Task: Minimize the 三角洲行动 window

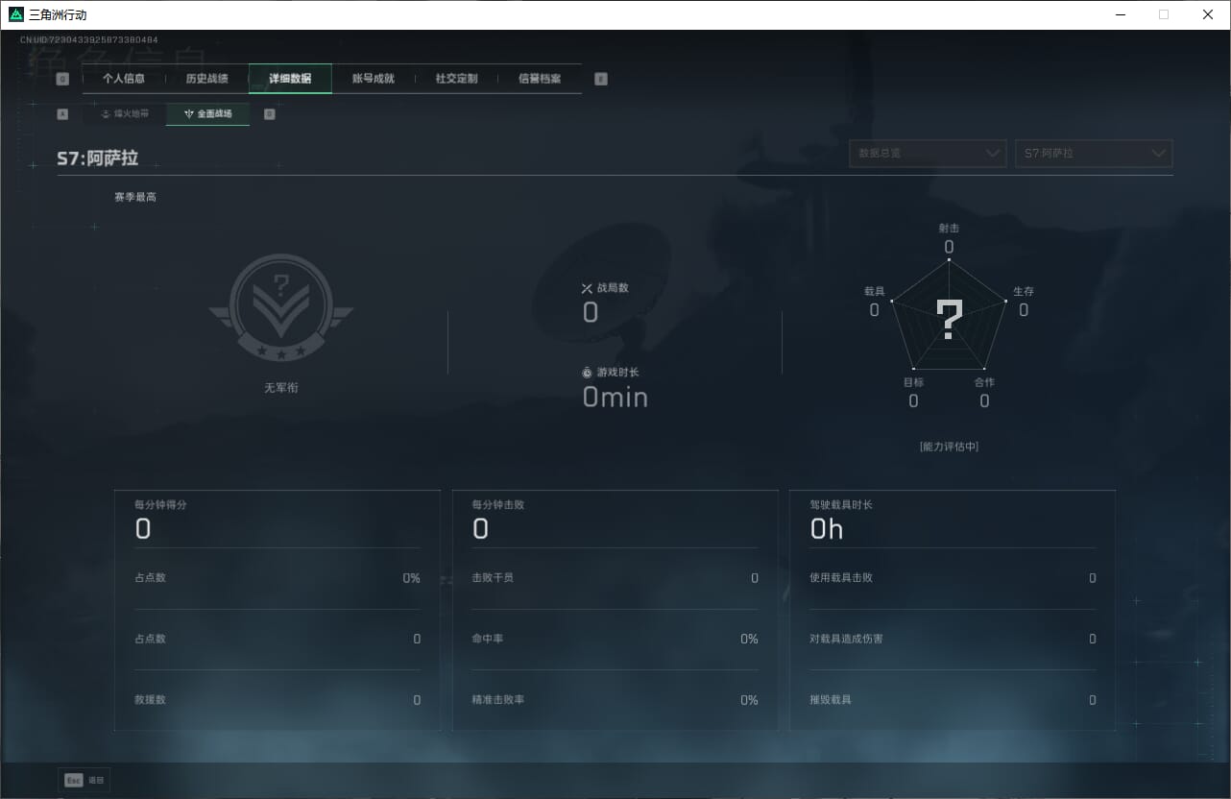Action: 1120,14
